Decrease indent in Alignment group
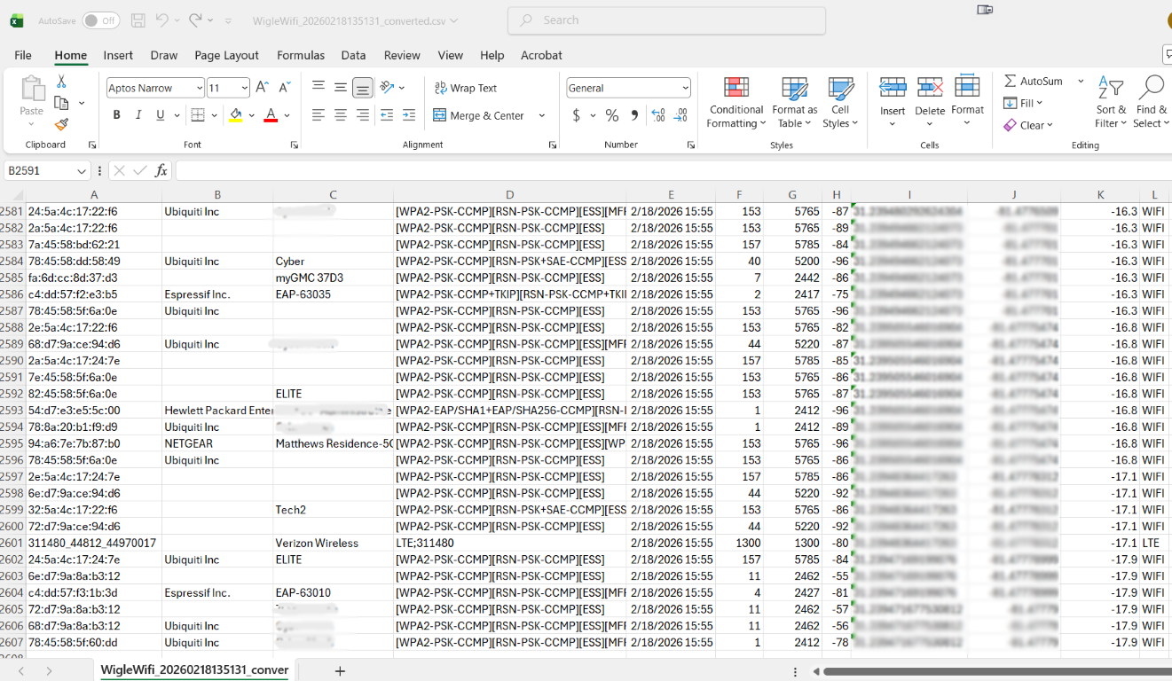 [x=387, y=115]
